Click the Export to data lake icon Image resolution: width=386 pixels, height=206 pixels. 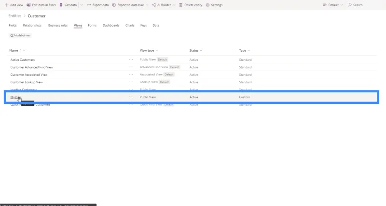coord(114,5)
